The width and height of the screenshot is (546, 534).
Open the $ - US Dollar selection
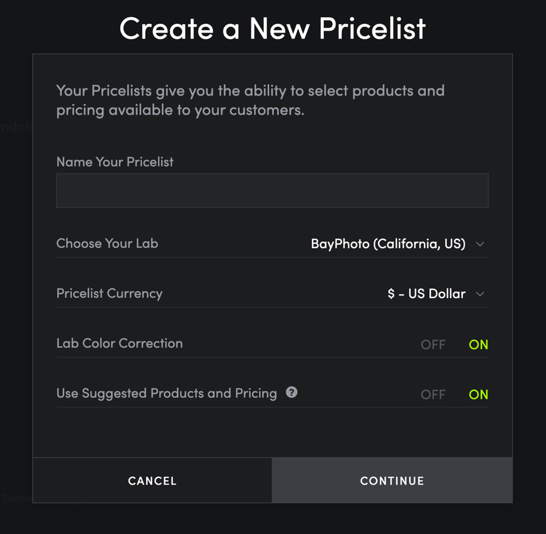click(426, 294)
